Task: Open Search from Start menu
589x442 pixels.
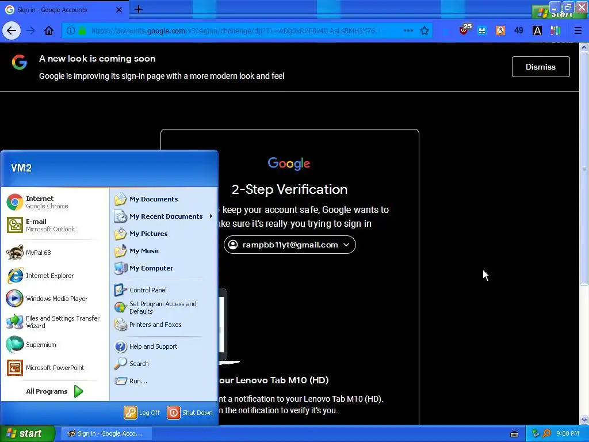Action: point(164,364)
